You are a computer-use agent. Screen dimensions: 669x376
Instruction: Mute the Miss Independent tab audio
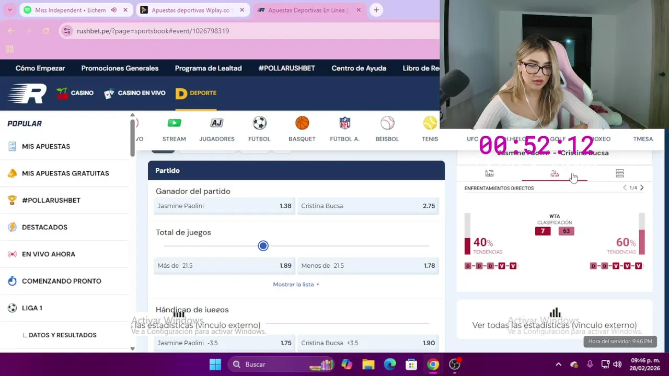coord(113,10)
